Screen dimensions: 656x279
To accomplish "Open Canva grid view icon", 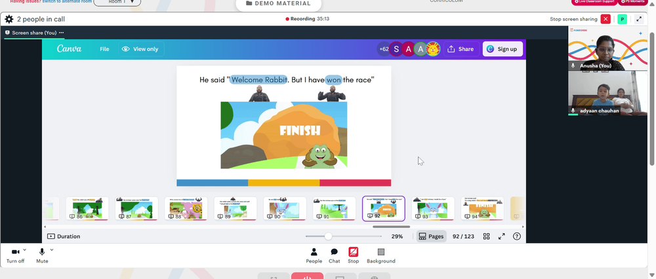I will [x=486, y=236].
